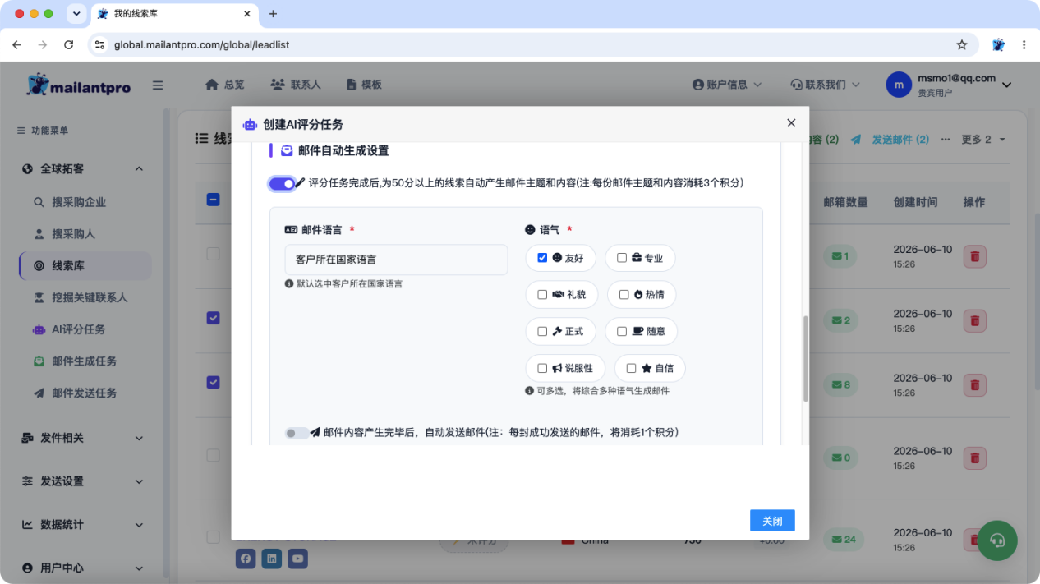Click the dialog's vertical scrollbar thumb
The height and width of the screenshot is (584, 1040).
click(806, 359)
